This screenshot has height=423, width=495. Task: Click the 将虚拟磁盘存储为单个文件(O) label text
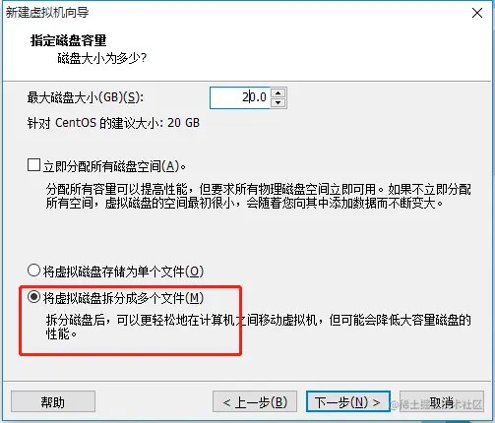click(123, 272)
